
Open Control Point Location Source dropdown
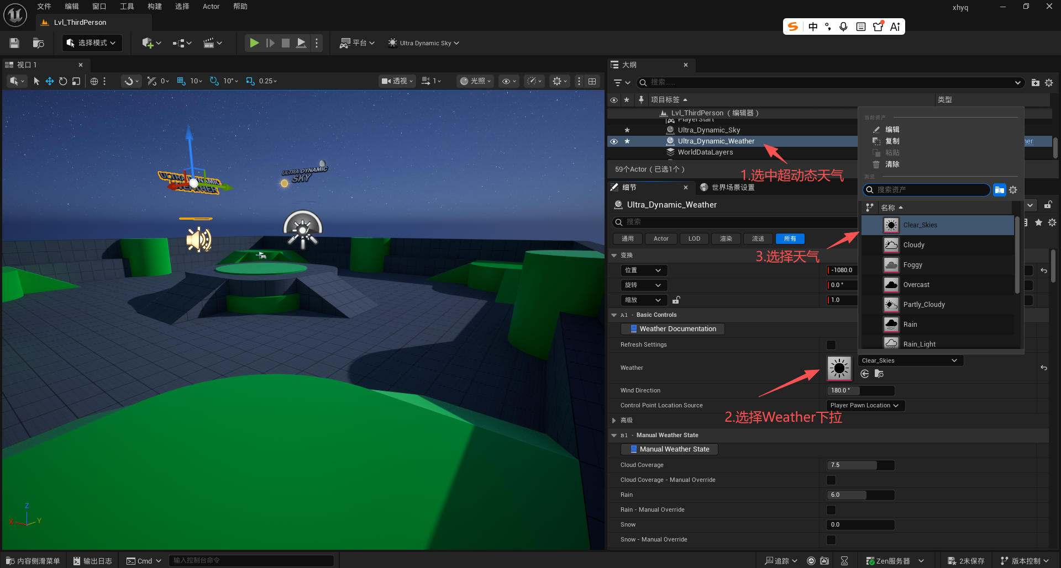pos(865,406)
